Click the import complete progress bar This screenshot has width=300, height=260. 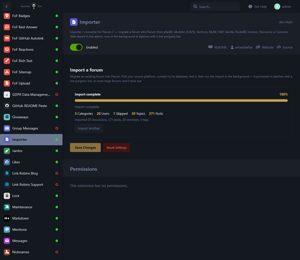pos(181,100)
